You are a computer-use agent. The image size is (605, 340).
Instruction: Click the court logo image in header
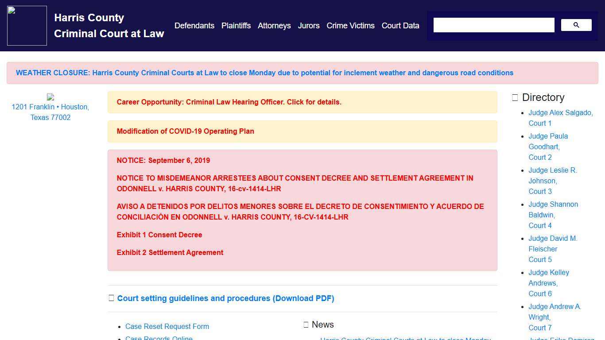(27, 26)
